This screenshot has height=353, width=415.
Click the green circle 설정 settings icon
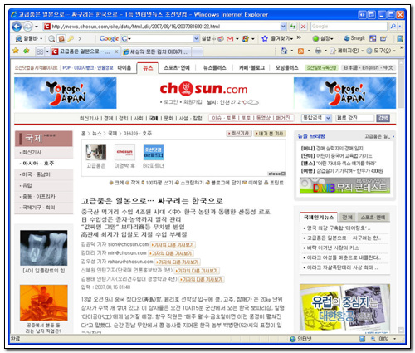pyautogui.click(x=315, y=38)
